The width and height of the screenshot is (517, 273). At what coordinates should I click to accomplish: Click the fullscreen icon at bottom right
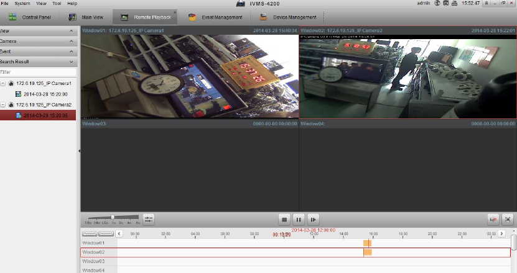point(508,219)
